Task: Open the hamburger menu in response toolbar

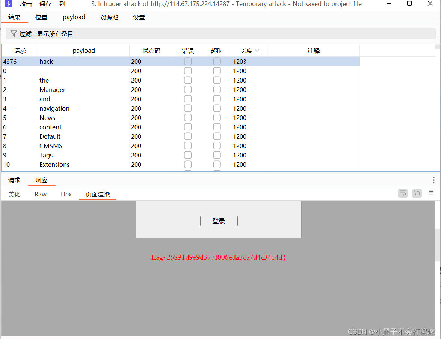Action: pyautogui.click(x=431, y=193)
